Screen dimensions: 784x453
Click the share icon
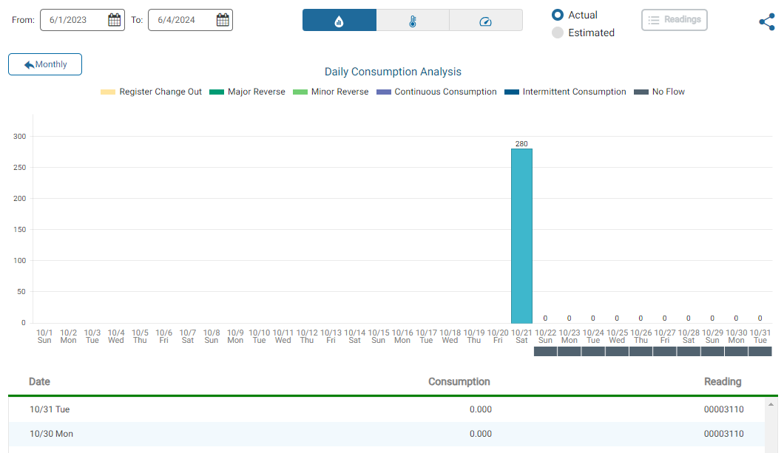[x=767, y=22]
